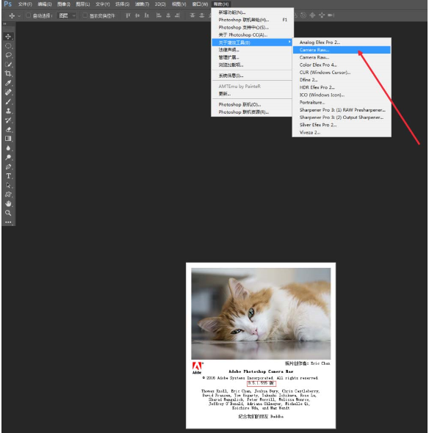Choose 更新... from Help menu
Viewport: 429px width, 433px height.
pos(251,94)
